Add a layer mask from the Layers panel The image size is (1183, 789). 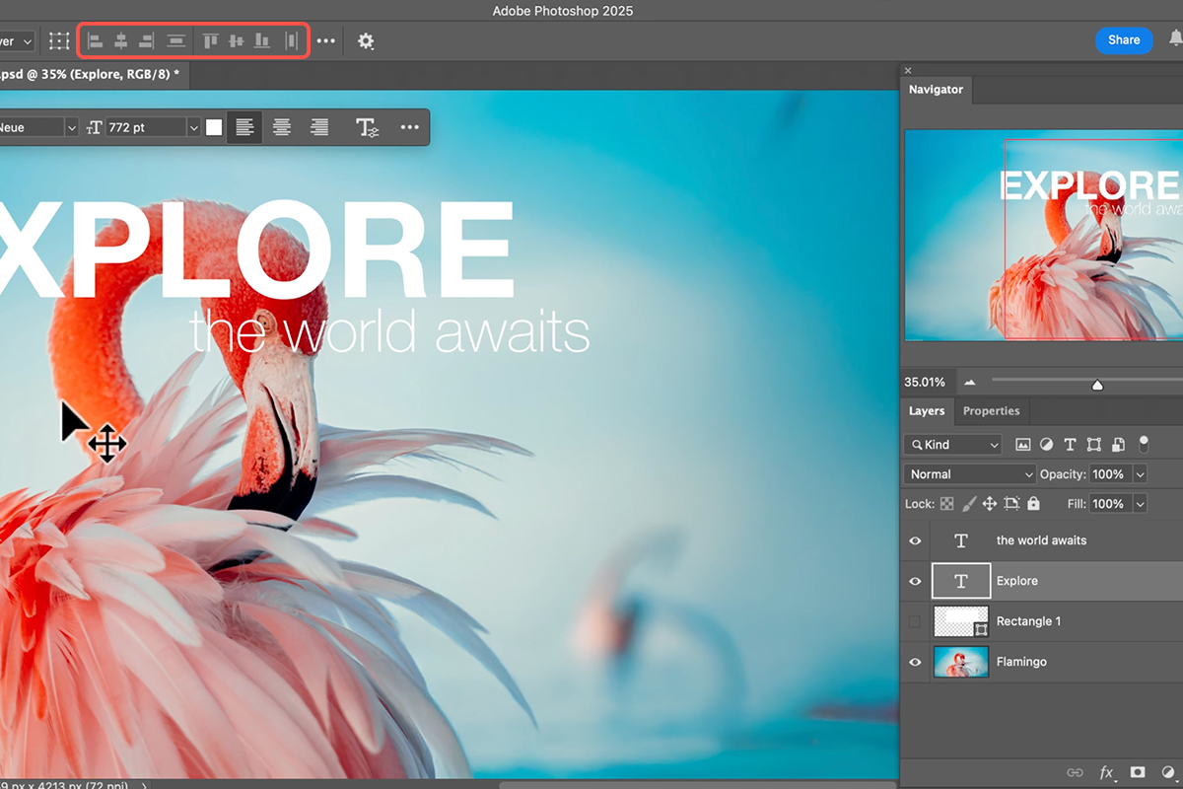point(1137,772)
